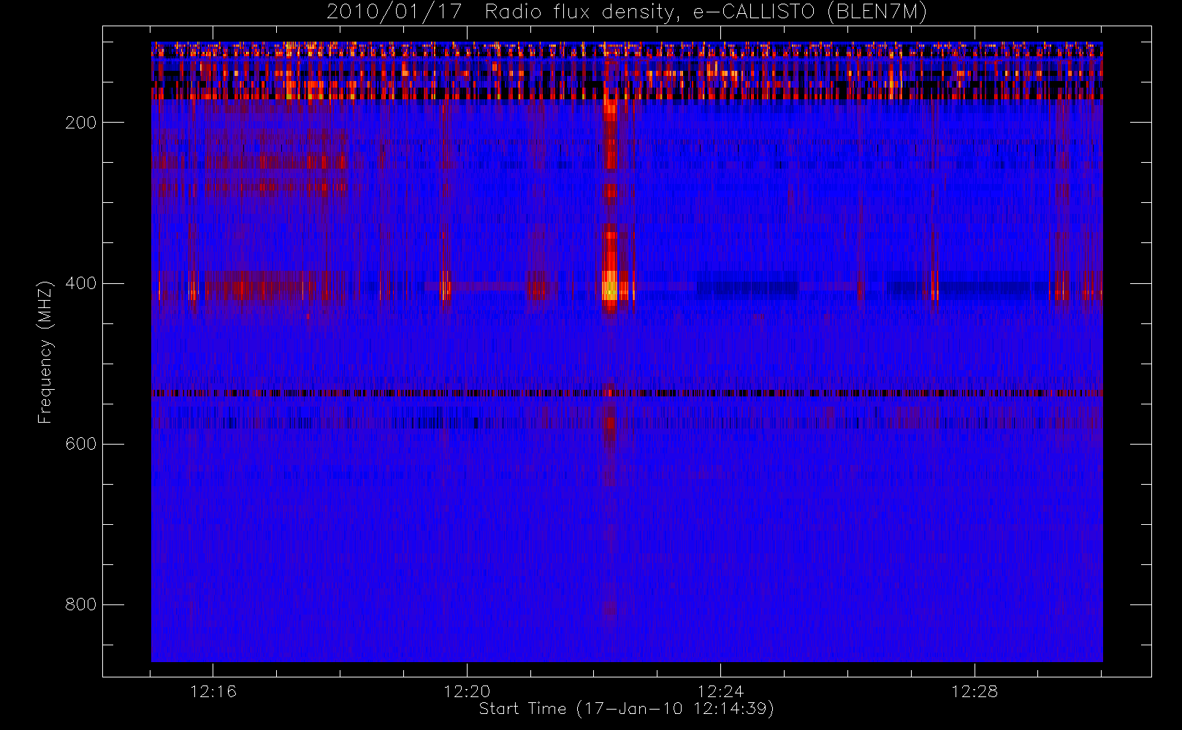The height and width of the screenshot is (730, 1182).
Task: Click the 800 frequency tick label
Action: pos(81,604)
